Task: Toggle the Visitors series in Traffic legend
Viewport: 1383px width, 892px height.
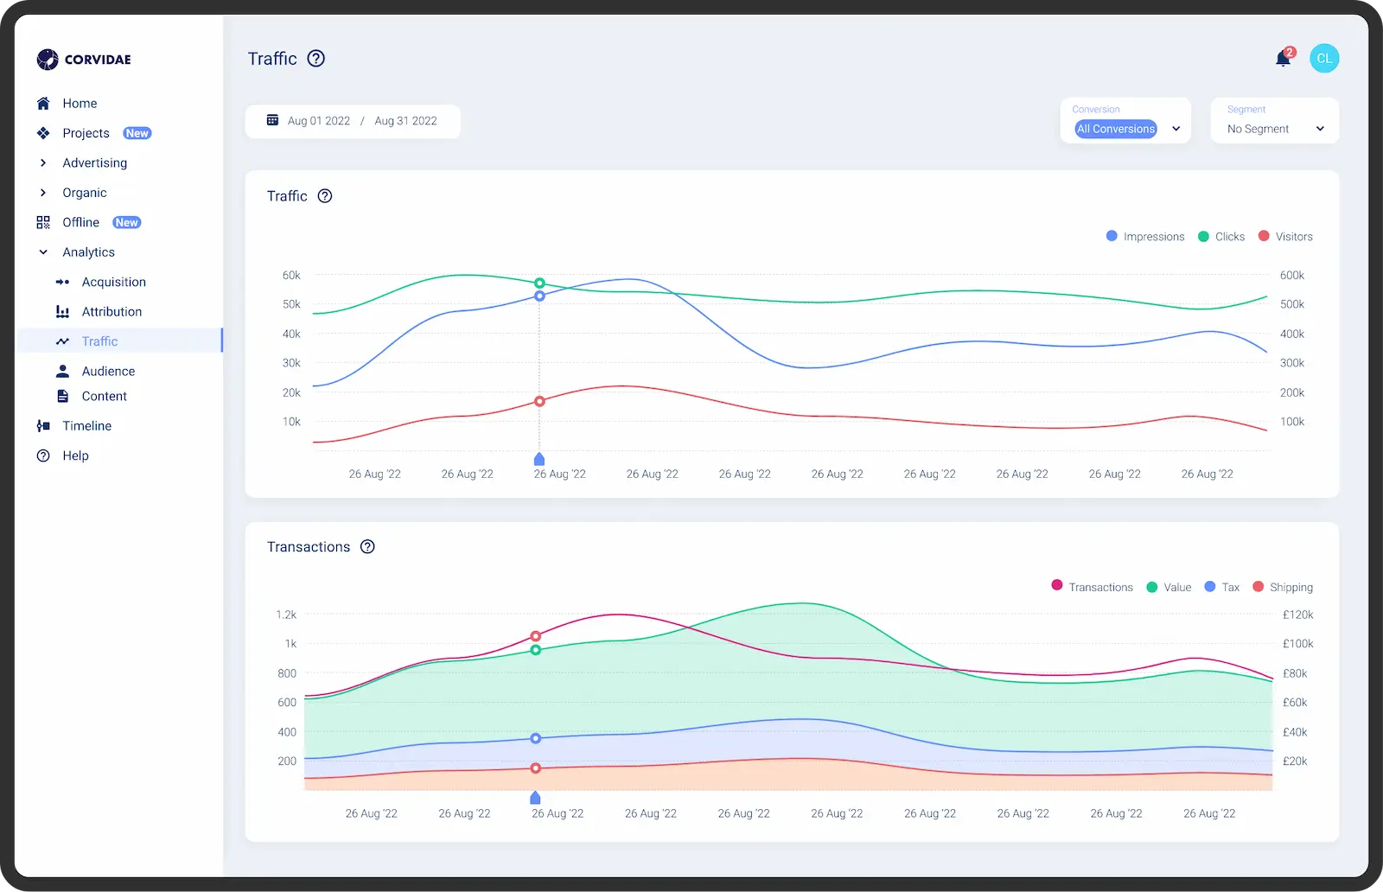Action: point(1284,236)
